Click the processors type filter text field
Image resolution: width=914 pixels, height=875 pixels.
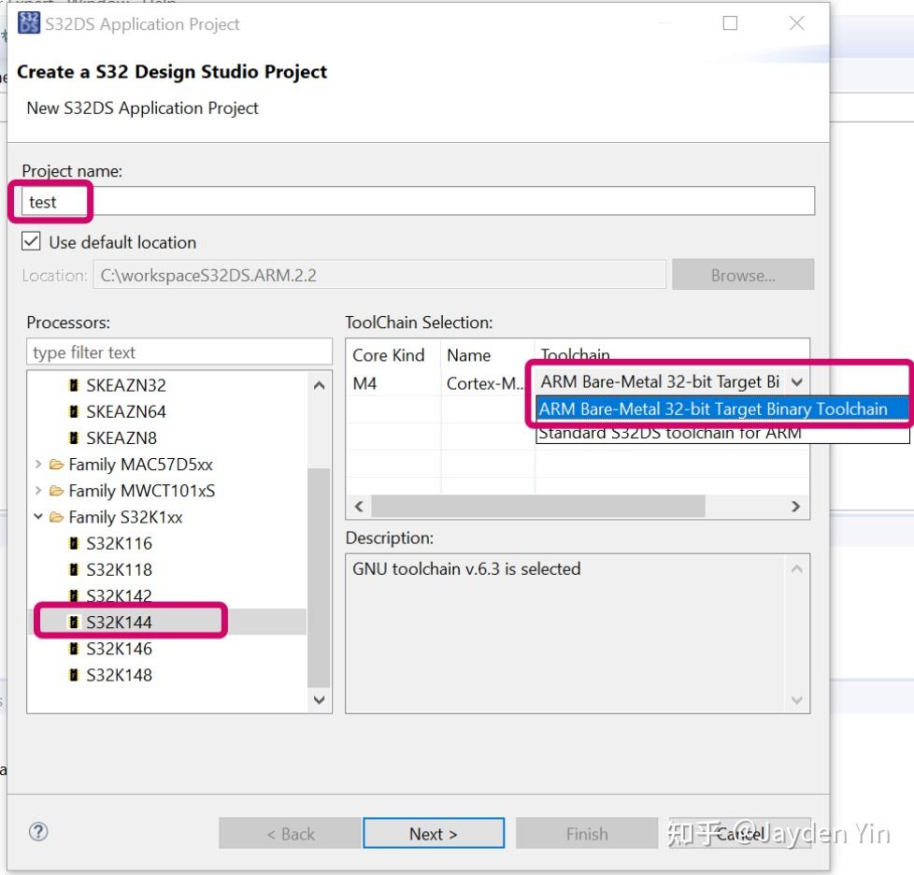[x=179, y=352]
